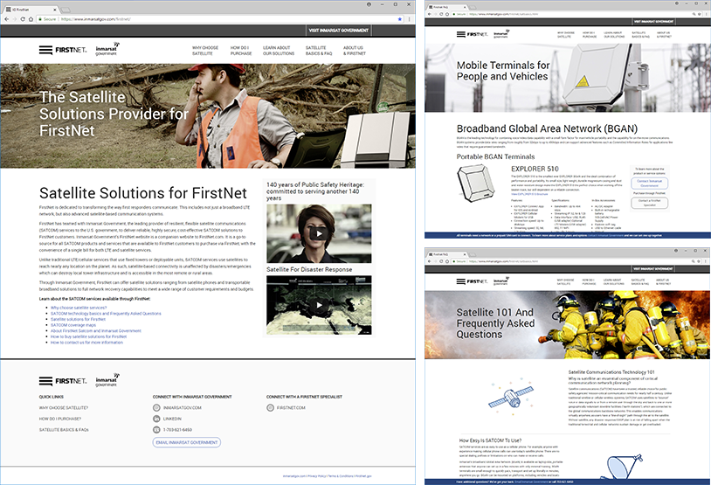Click the globe icon beside FIRSTNET.COM in footer
Image resolution: width=711 pixels, height=485 pixels.
271,407
